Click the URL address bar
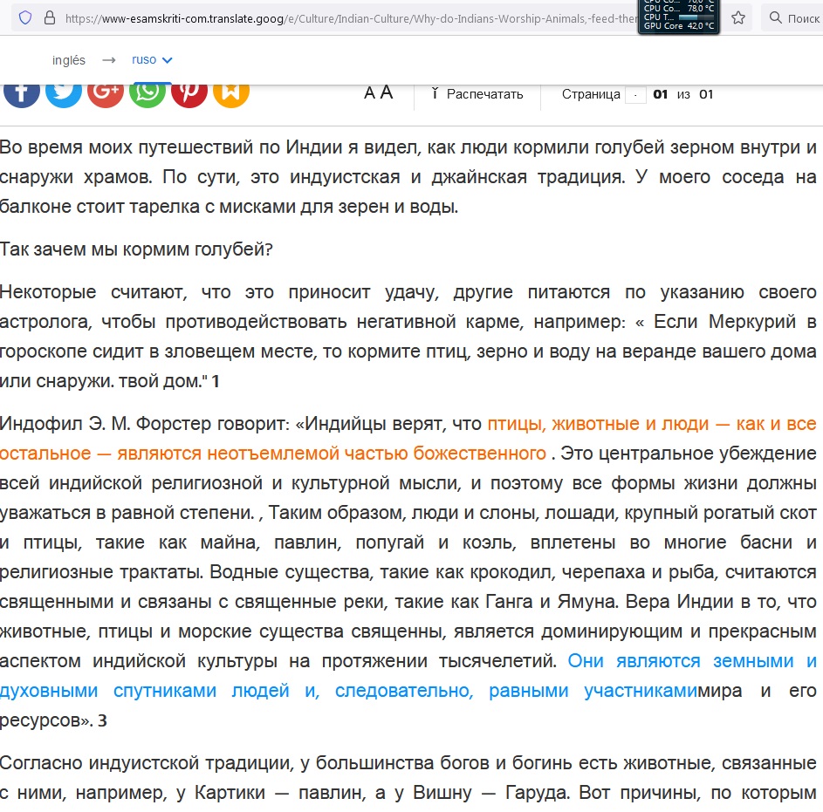The image size is (823, 812). click(349, 17)
